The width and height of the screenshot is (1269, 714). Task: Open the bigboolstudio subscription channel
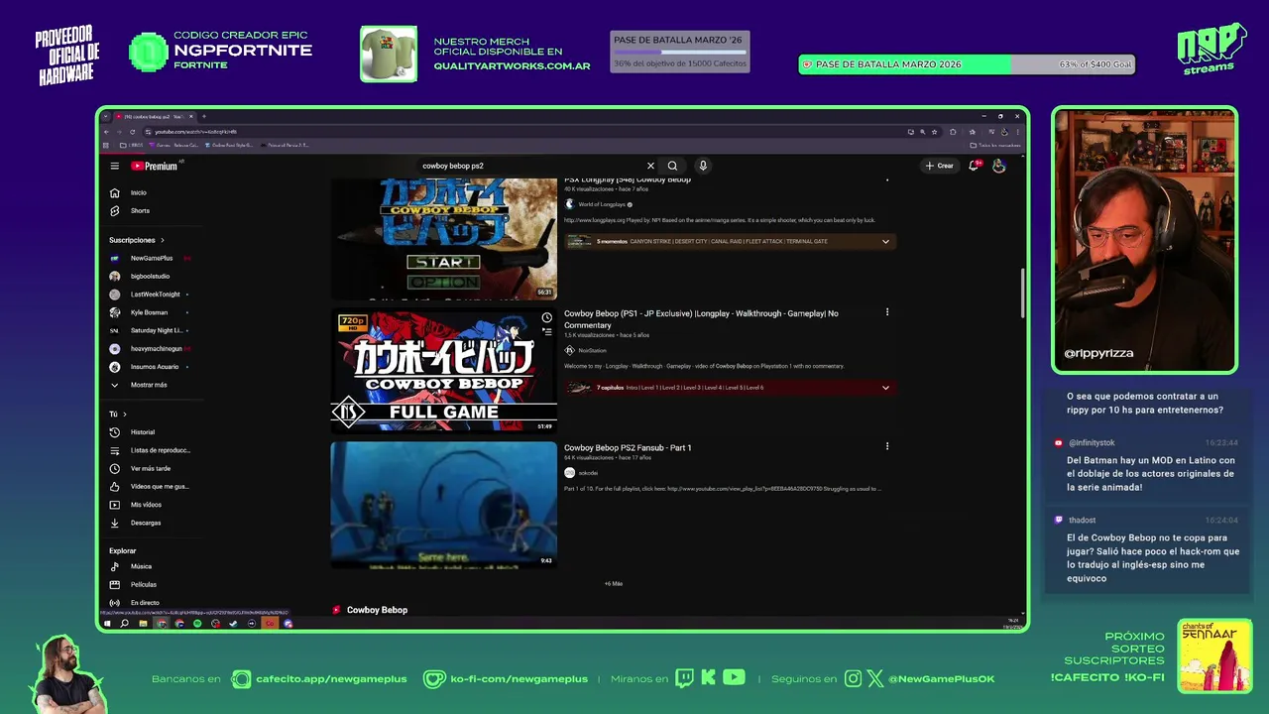tap(152, 276)
